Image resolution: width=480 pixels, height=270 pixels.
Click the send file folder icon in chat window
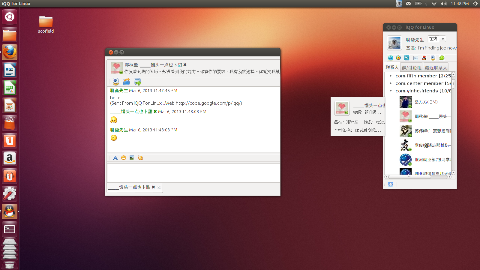coord(126,82)
